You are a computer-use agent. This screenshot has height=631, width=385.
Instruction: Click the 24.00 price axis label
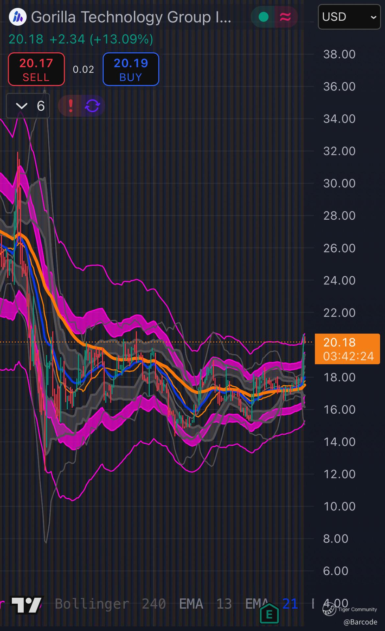(339, 281)
